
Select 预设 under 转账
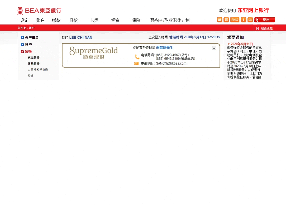click(x=30, y=76)
